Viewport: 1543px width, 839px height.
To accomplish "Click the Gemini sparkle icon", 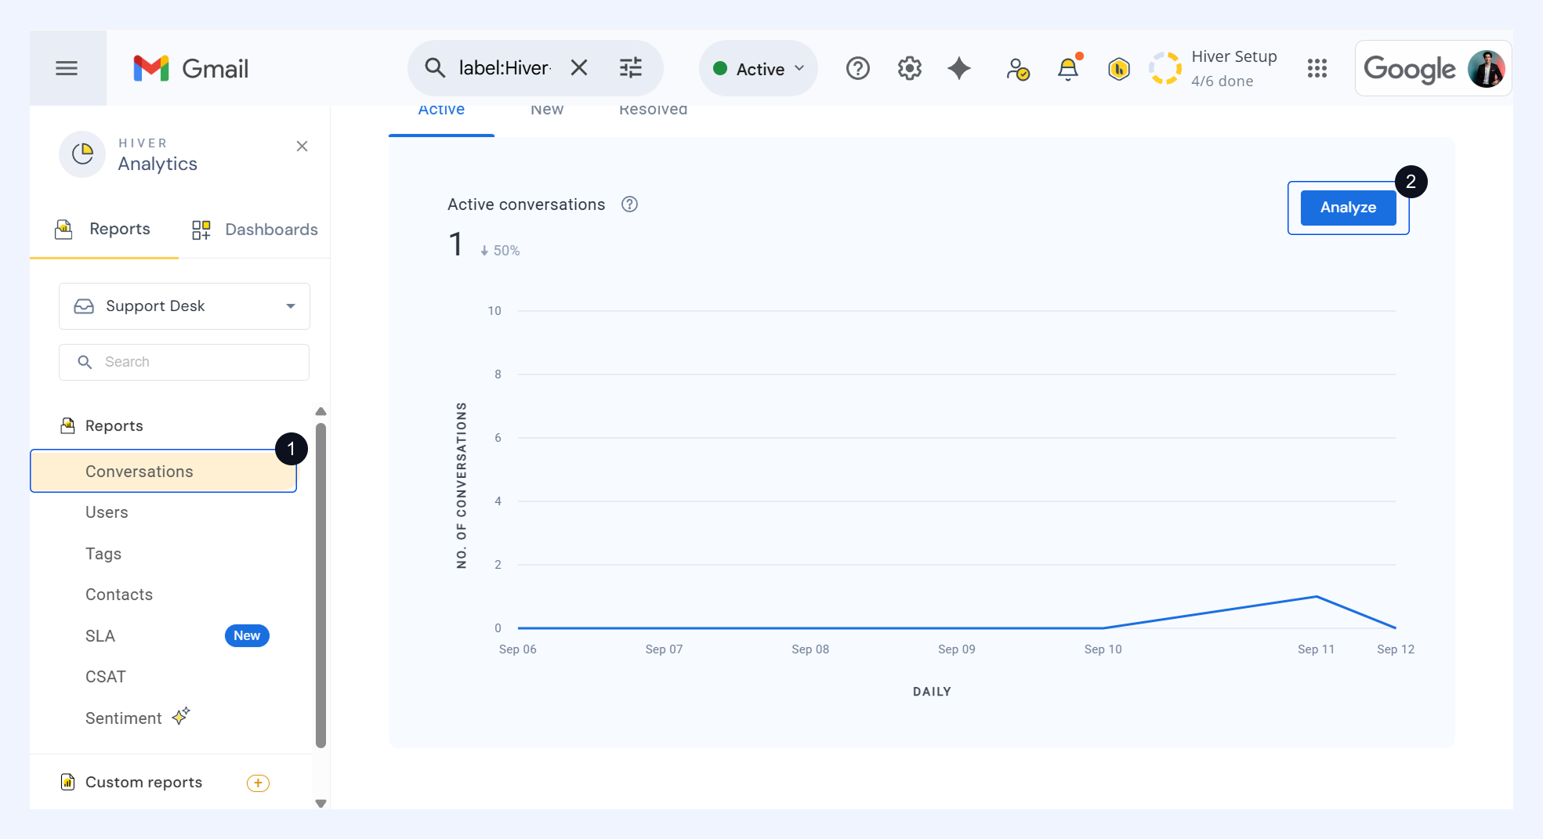I will point(959,69).
